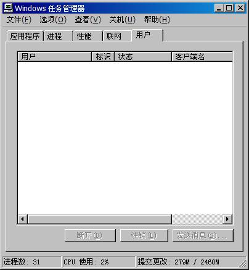Open the 选项(O) menu

click(53, 20)
